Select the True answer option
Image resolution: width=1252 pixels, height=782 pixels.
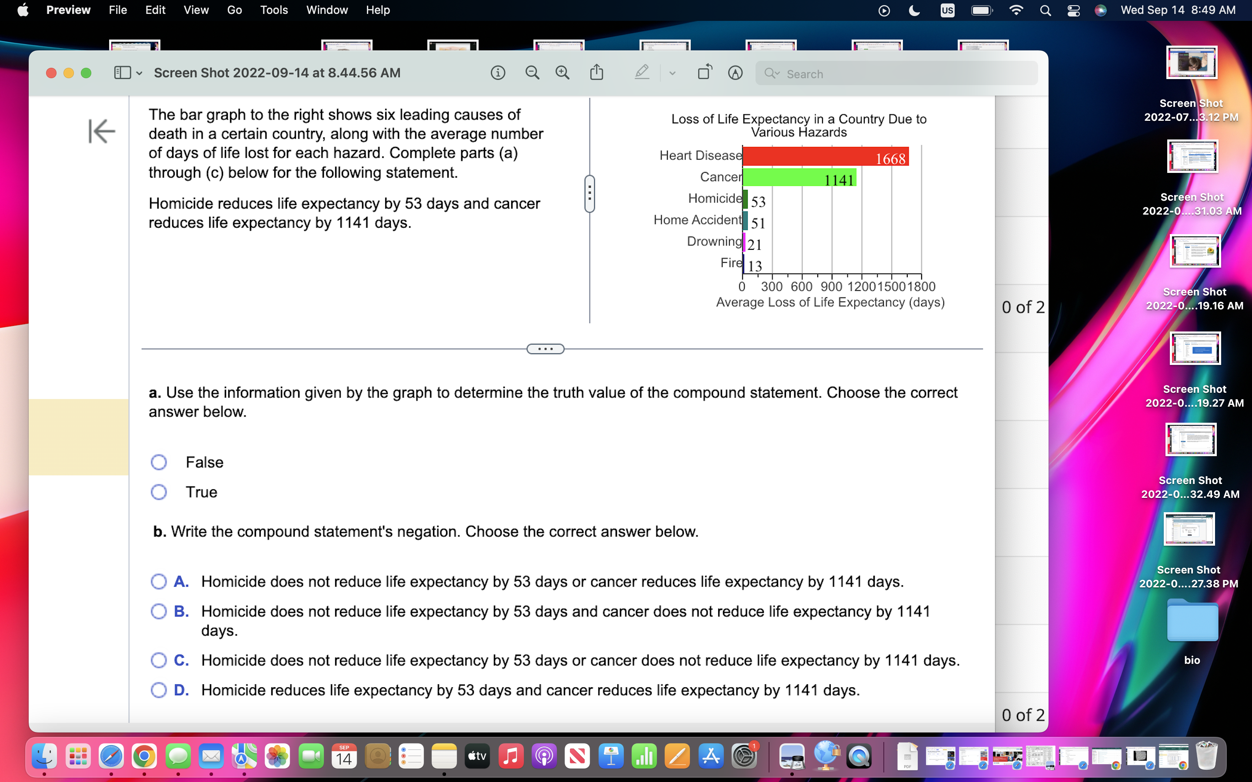[x=159, y=492]
